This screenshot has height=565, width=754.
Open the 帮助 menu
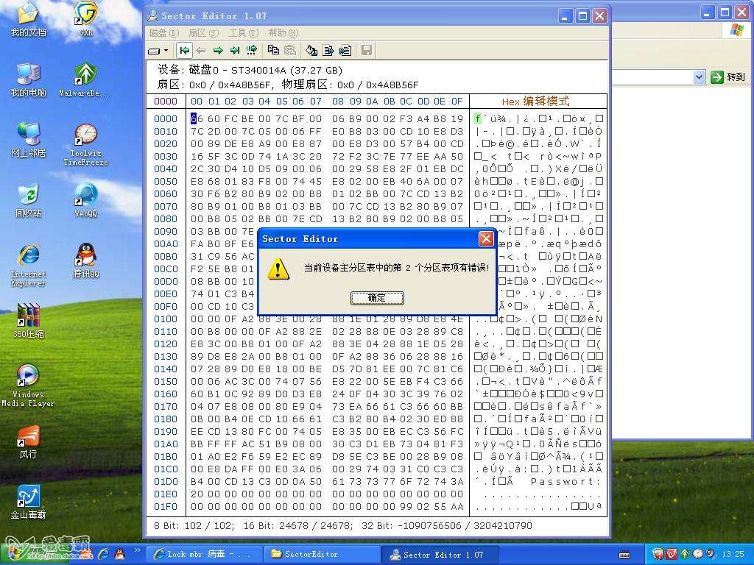tap(283, 32)
